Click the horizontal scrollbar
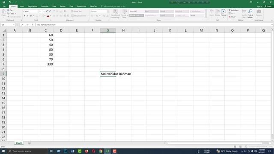The image size is (274, 154). point(216,143)
